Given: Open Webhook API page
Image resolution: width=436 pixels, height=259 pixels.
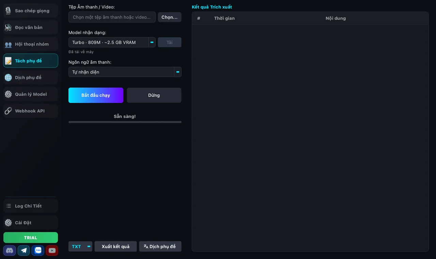Looking at the screenshot, I should 31,111.
